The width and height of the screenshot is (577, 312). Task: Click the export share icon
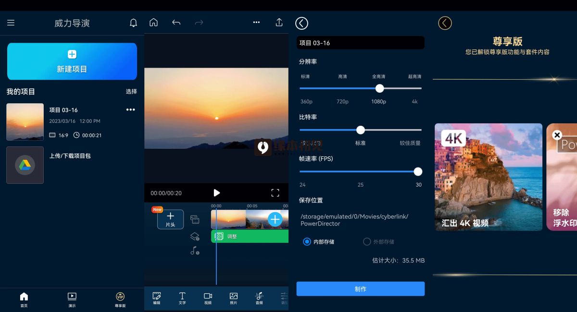coord(279,23)
